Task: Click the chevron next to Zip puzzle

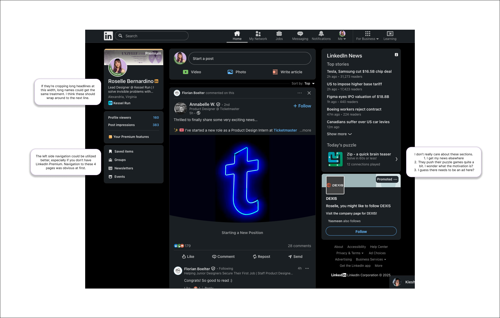Action: click(x=396, y=159)
